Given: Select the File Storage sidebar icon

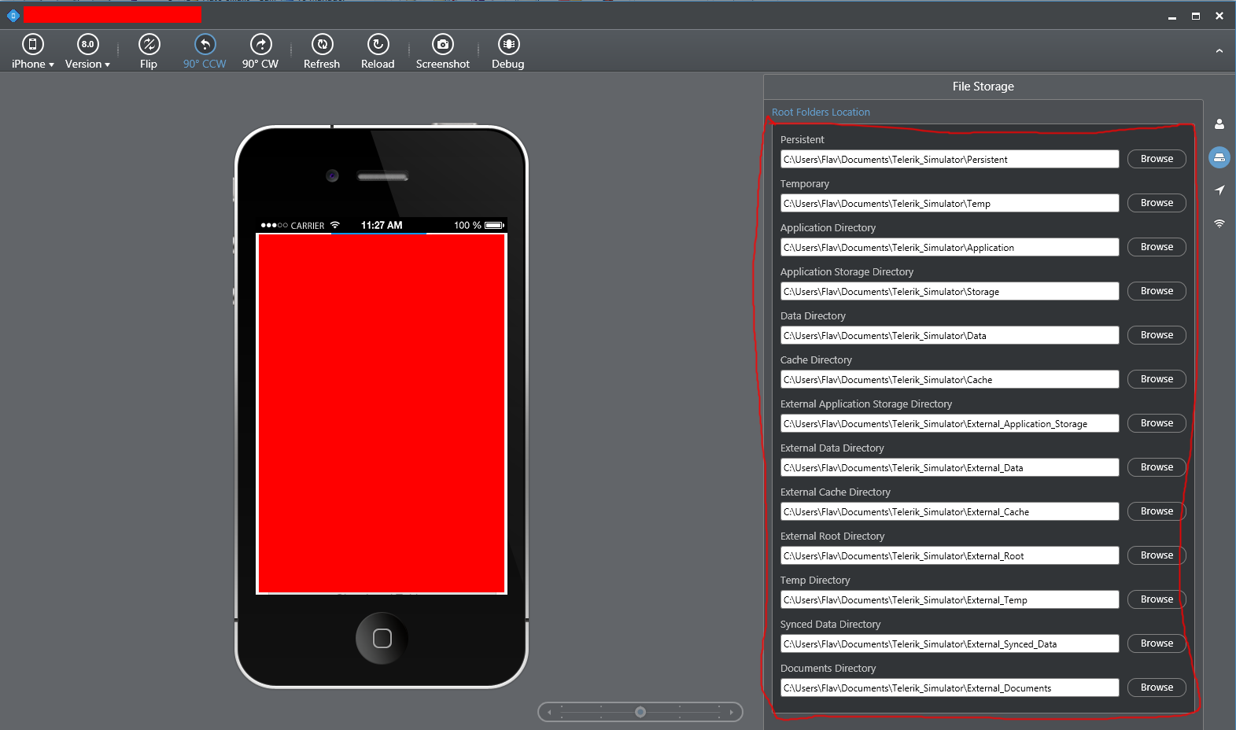Looking at the screenshot, I should tap(1219, 157).
